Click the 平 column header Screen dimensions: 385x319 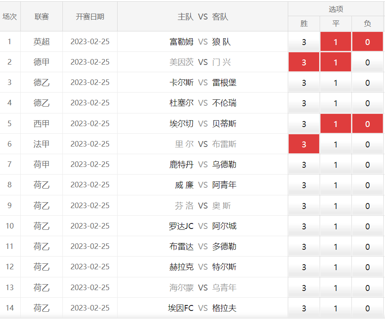point(336,24)
